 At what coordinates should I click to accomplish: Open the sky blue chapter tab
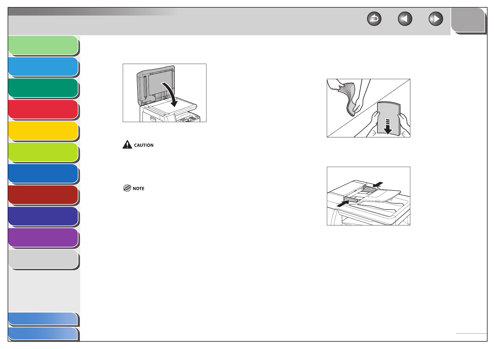(x=43, y=67)
